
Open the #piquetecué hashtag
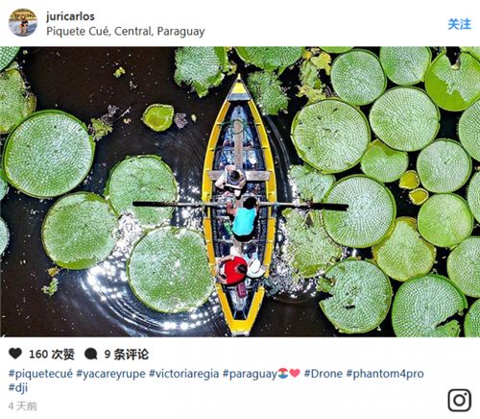pyautogui.click(x=40, y=374)
